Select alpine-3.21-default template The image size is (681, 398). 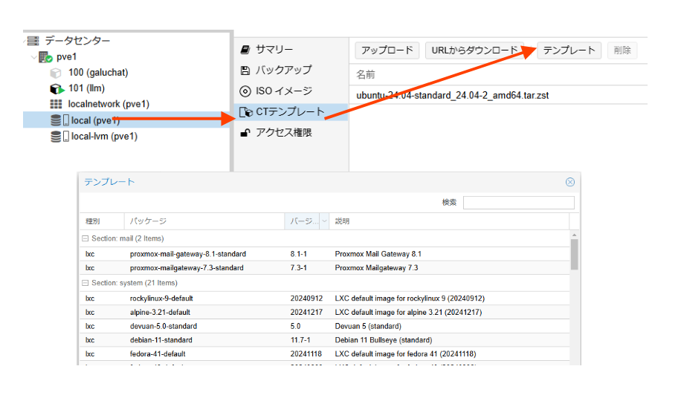tap(325, 312)
